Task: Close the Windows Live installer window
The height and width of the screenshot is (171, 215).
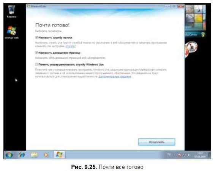Action: click(x=180, y=6)
